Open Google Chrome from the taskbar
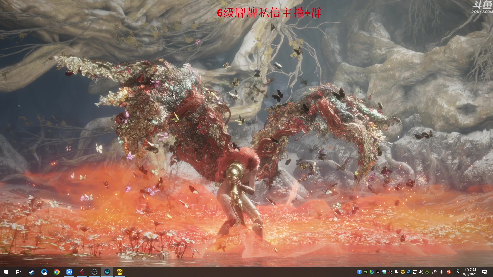 click(56, 272)
